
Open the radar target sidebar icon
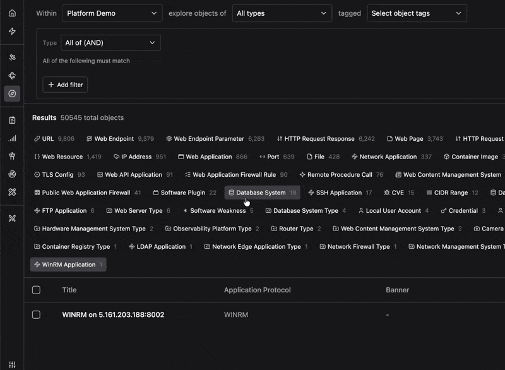pos(12,174)
